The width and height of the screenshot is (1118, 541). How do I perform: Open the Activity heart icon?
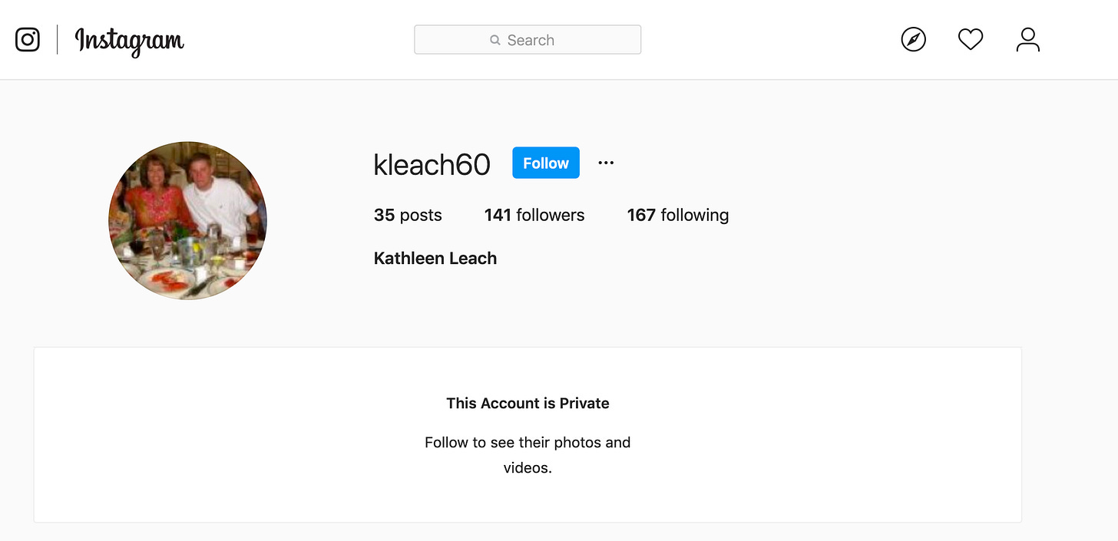pyautogui.click(x=971, y=39)
